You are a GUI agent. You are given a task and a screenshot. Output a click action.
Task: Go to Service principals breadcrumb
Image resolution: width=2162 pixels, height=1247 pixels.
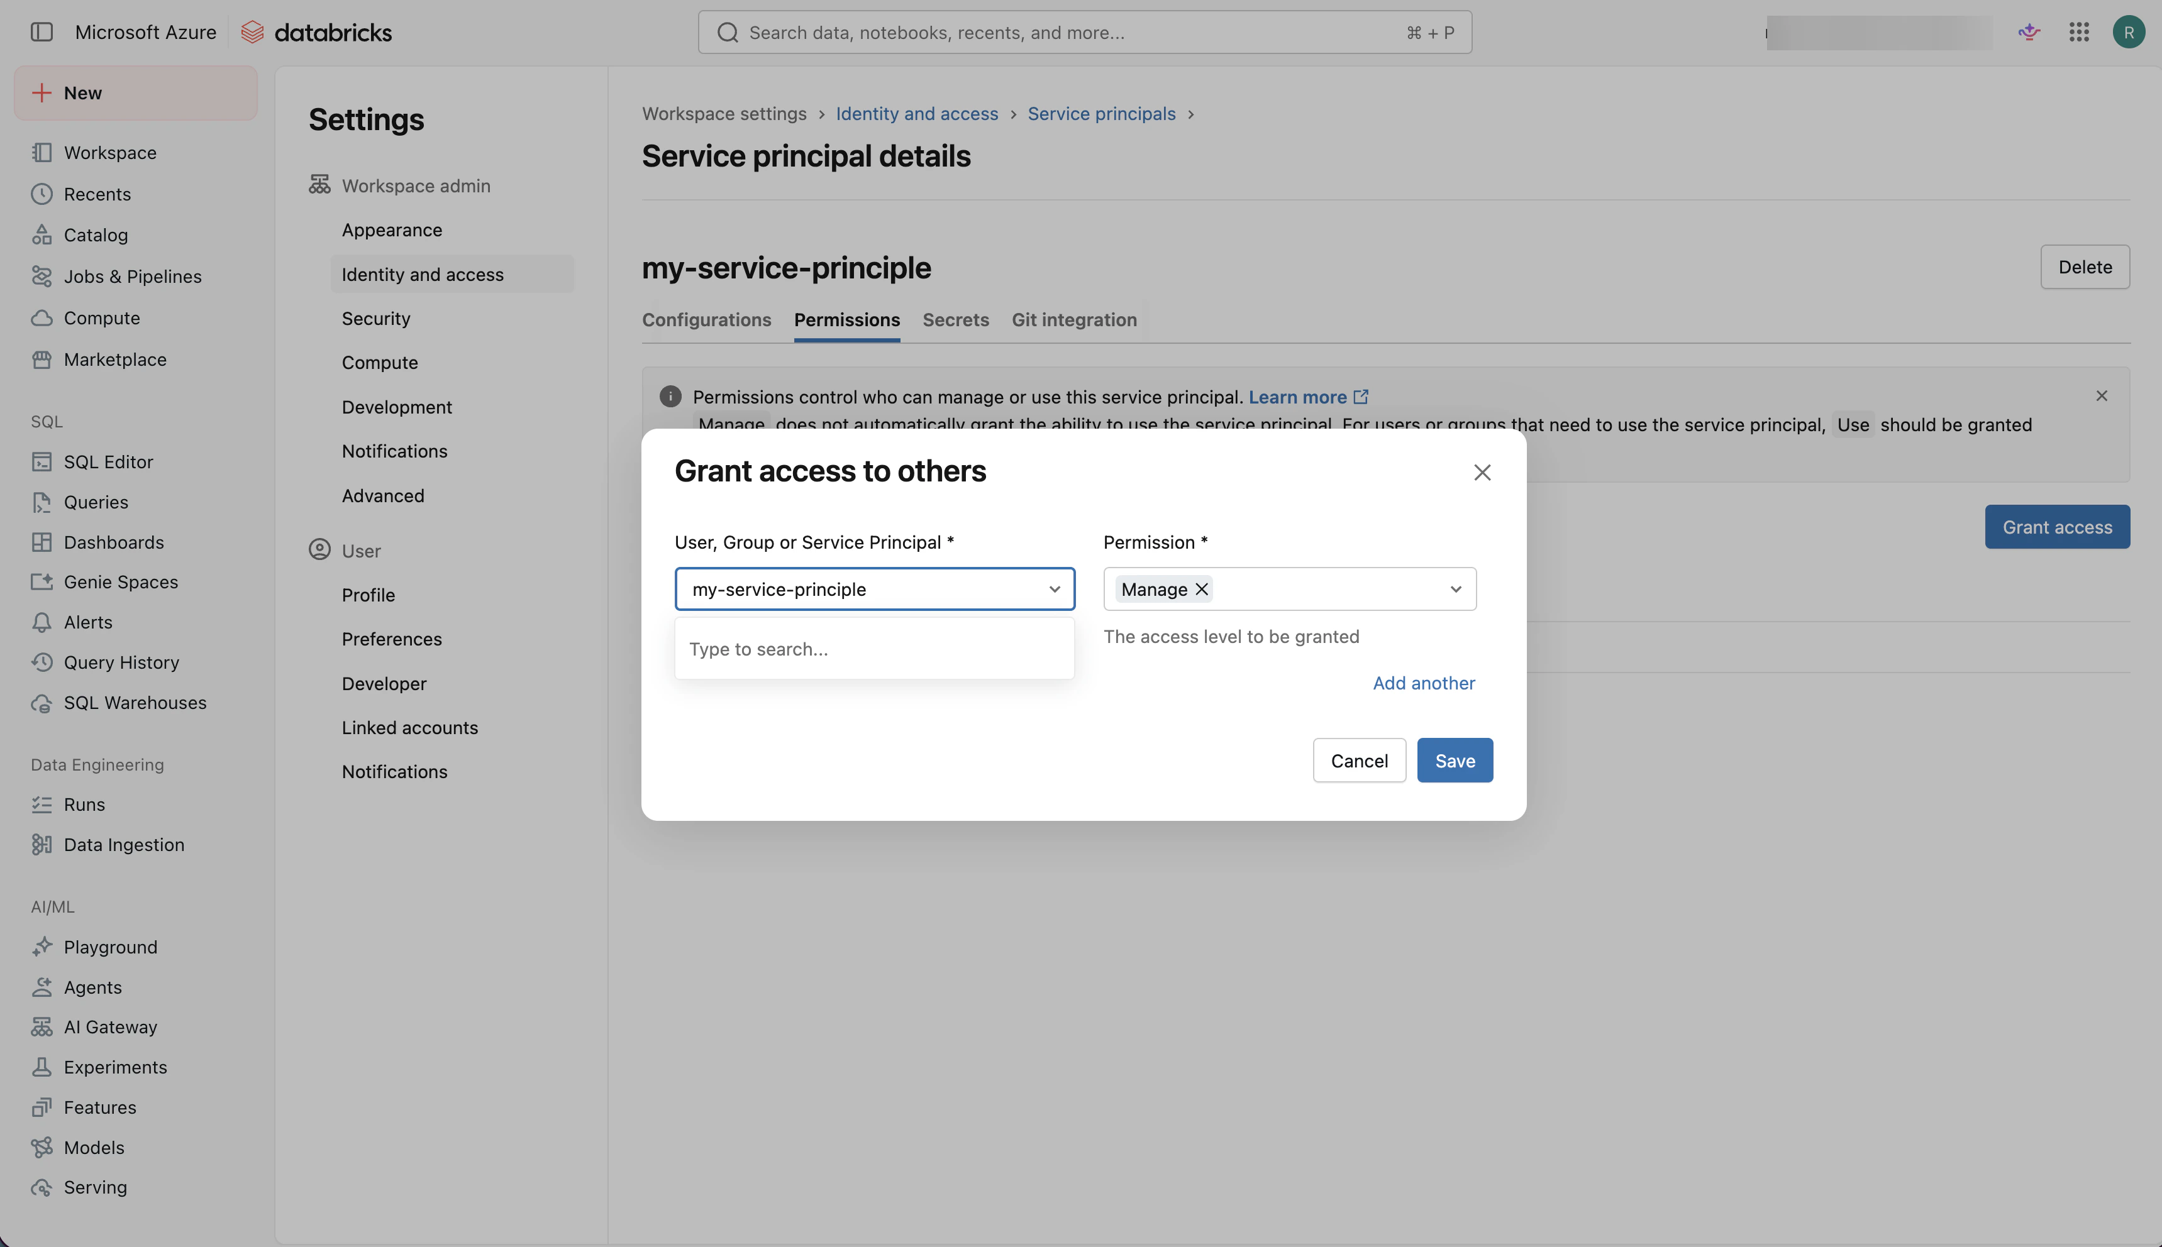click(1101, 114)
